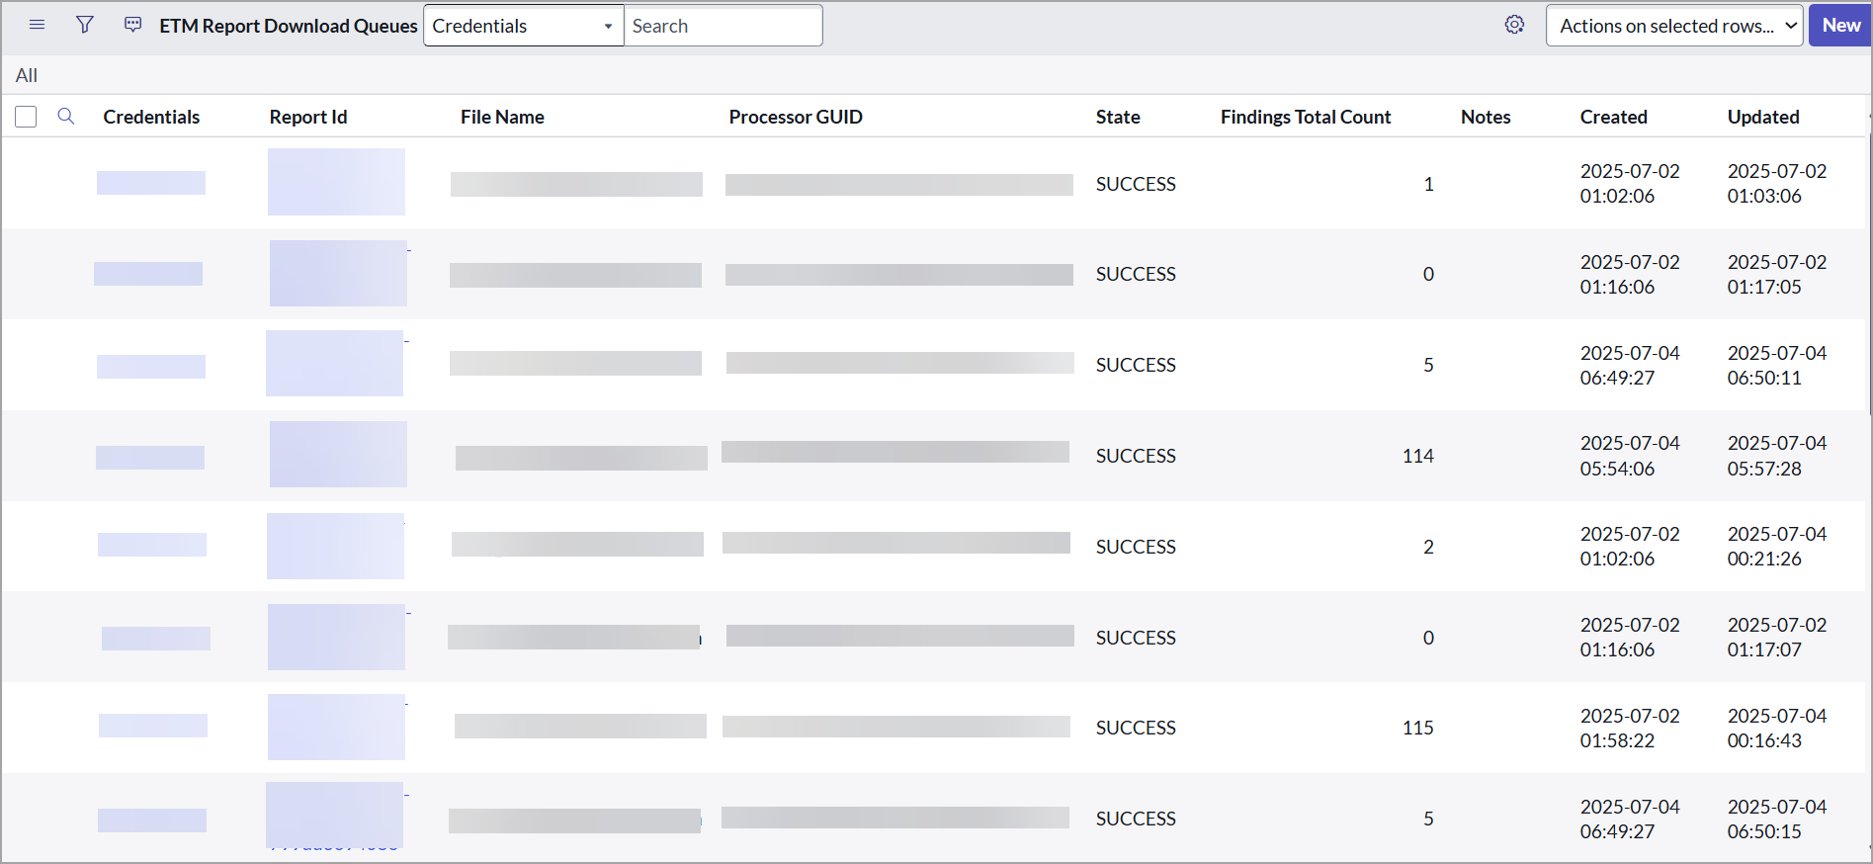Open the activity stream chat icon
The width and height of the screenshot is (1873, 864).
point(132,25)
